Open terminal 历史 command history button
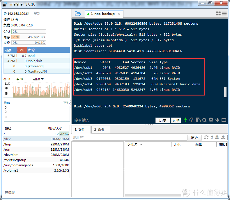 coord(163,120)
